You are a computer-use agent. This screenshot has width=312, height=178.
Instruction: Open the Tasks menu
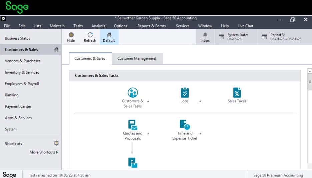[78, 26]
